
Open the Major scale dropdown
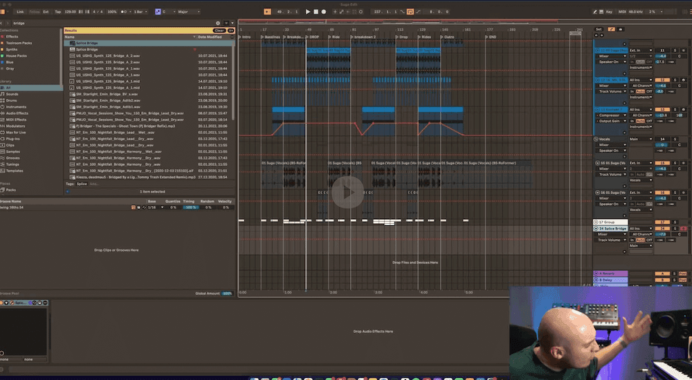(x=189, y=12)
